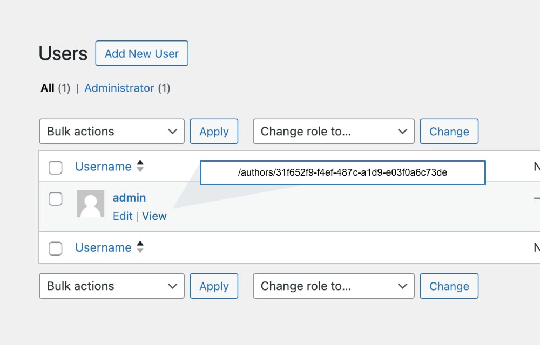Tick the select-all checkbox in table footer
This screenshot has width=540, height=345.
pos(56,248)
